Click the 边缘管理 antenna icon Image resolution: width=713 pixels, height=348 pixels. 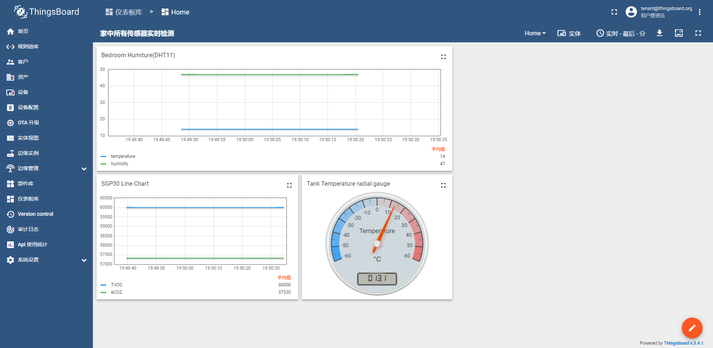point(10,168)
